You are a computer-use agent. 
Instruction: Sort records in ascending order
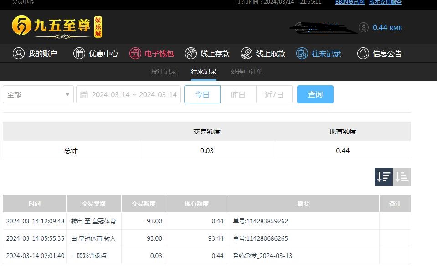402,177
